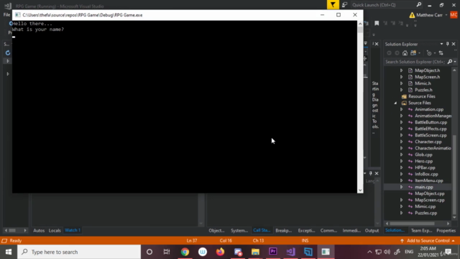Open the File menu
Screen dimensions: 460x259
click(x=6, y=14)
